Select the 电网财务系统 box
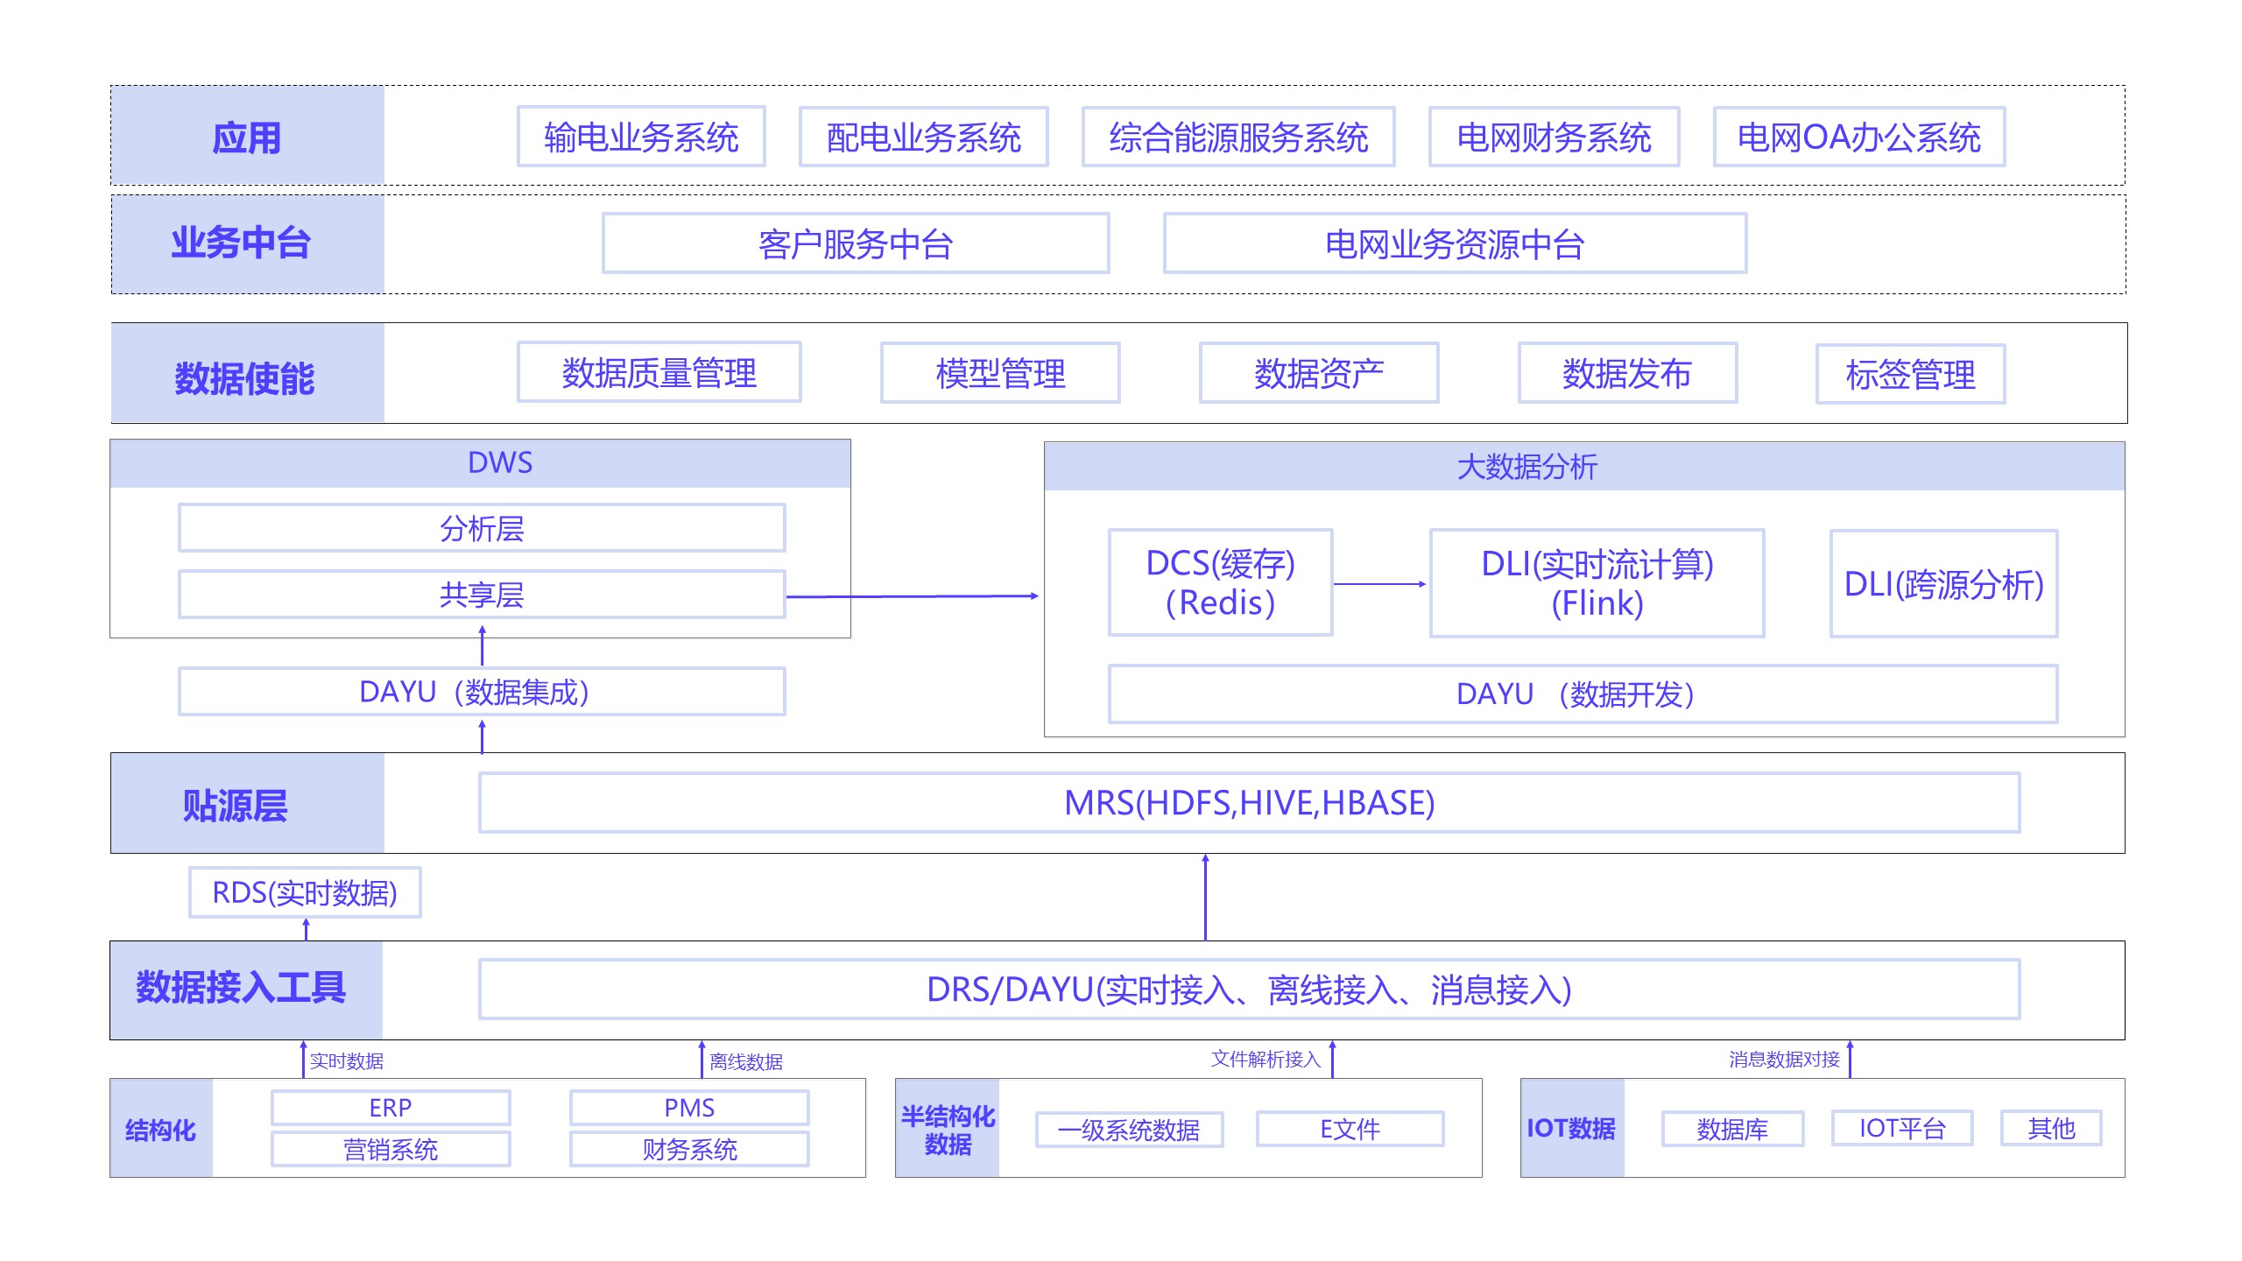This screenshot has width=2242, height=1261. pyautogui.click(x=1554, y=137)
